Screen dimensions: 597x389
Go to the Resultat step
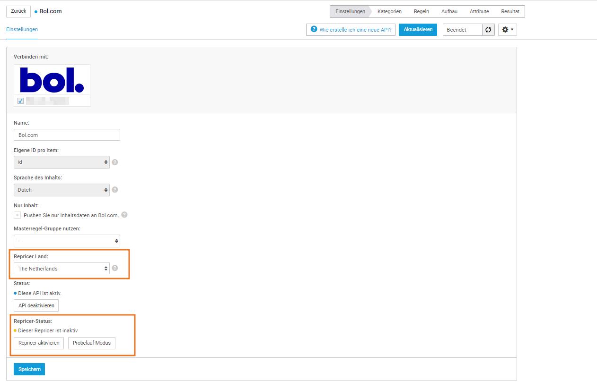click(x=510, y=11)
